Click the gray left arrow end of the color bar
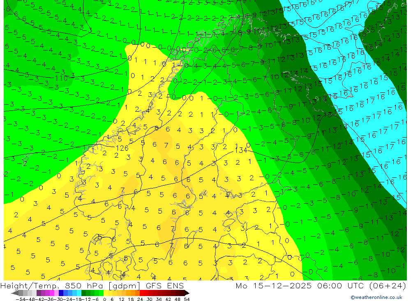 pyautogui.click(x=15, y=293)
